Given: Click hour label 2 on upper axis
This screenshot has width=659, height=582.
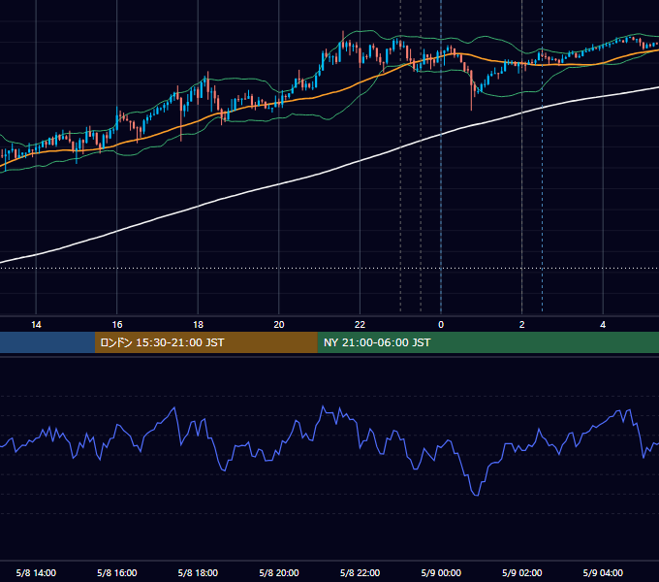Looking at the screenshot, I should tap(522, 325).
